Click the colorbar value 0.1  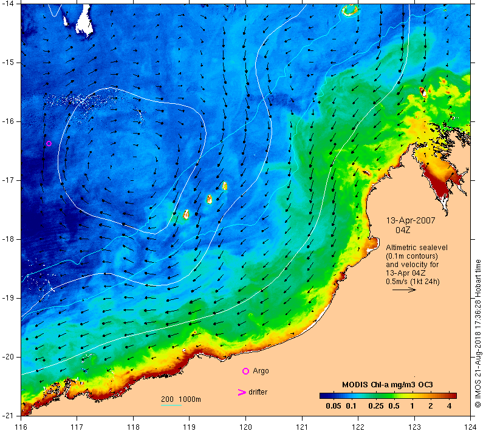tap(351, 406)
